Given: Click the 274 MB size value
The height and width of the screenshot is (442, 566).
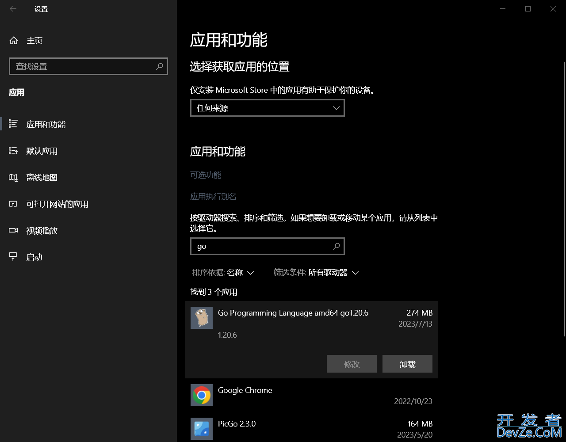Looking at the screenshot, I should click(x=419, y=313).
